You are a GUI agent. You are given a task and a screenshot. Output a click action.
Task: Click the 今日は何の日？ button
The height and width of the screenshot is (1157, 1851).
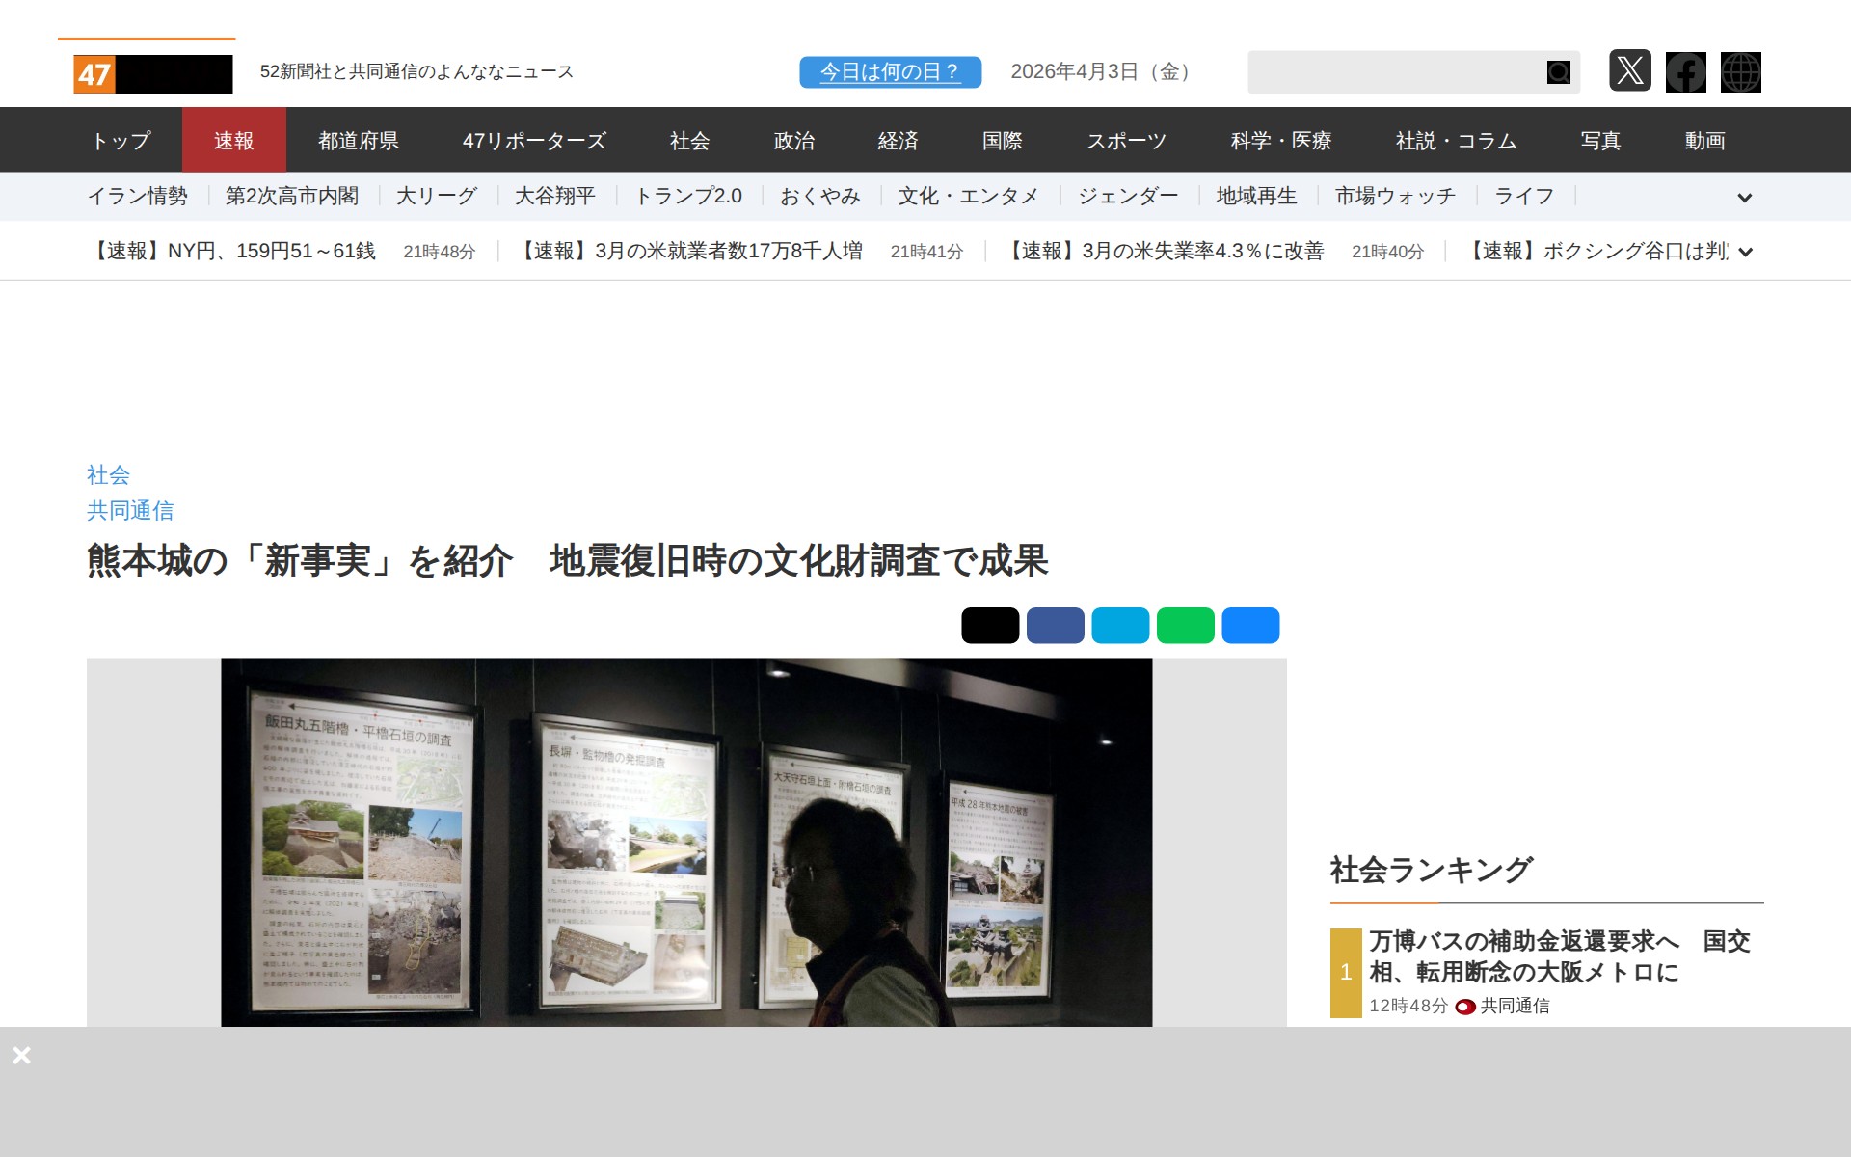point(890,72)
